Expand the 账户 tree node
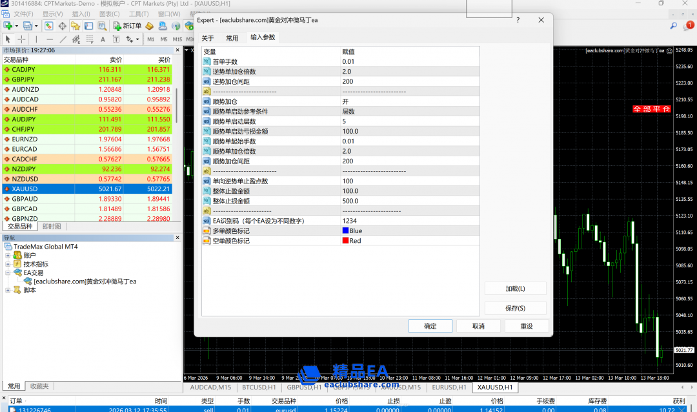Screen dimensions: 697x412 (8, 255)
